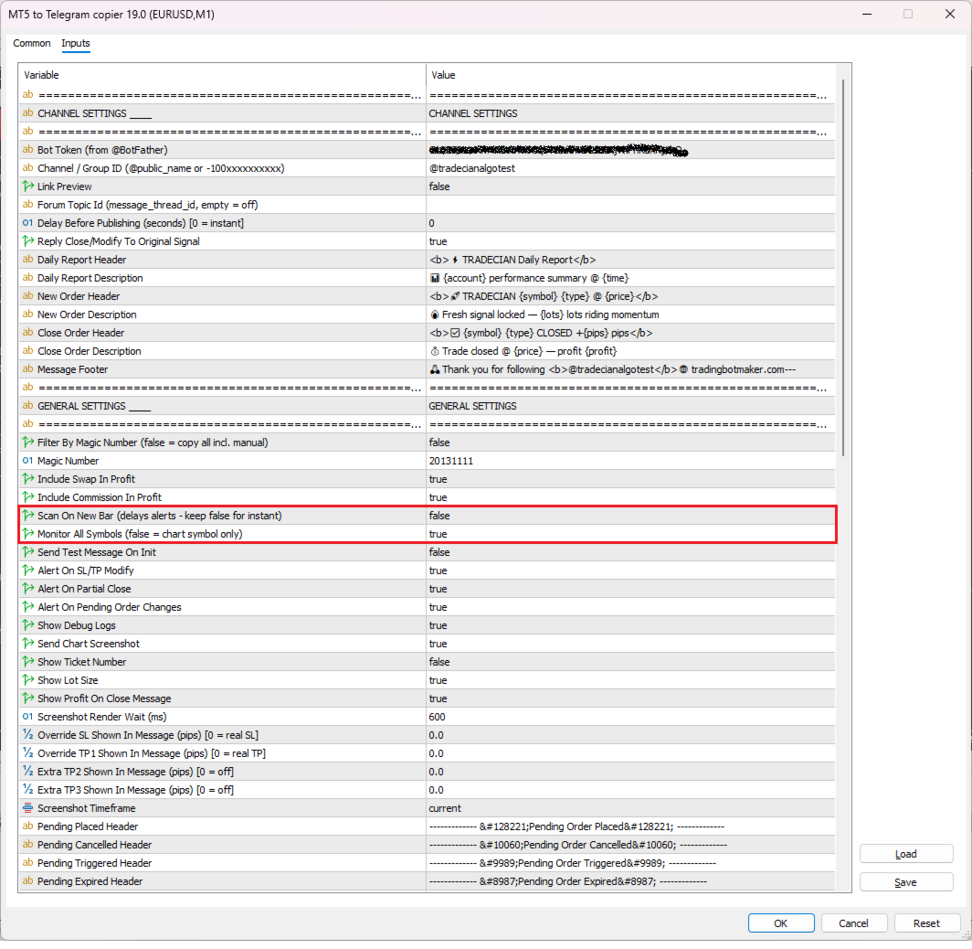
Task: Click the boolean icon beside Link Preview
Action: click(28, 187)
